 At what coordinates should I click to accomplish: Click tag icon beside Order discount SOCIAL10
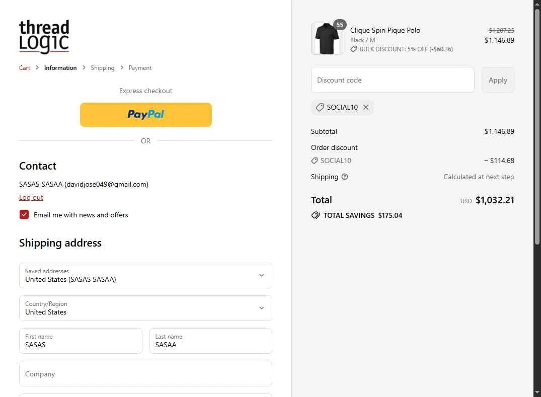(x=315, y=161)
